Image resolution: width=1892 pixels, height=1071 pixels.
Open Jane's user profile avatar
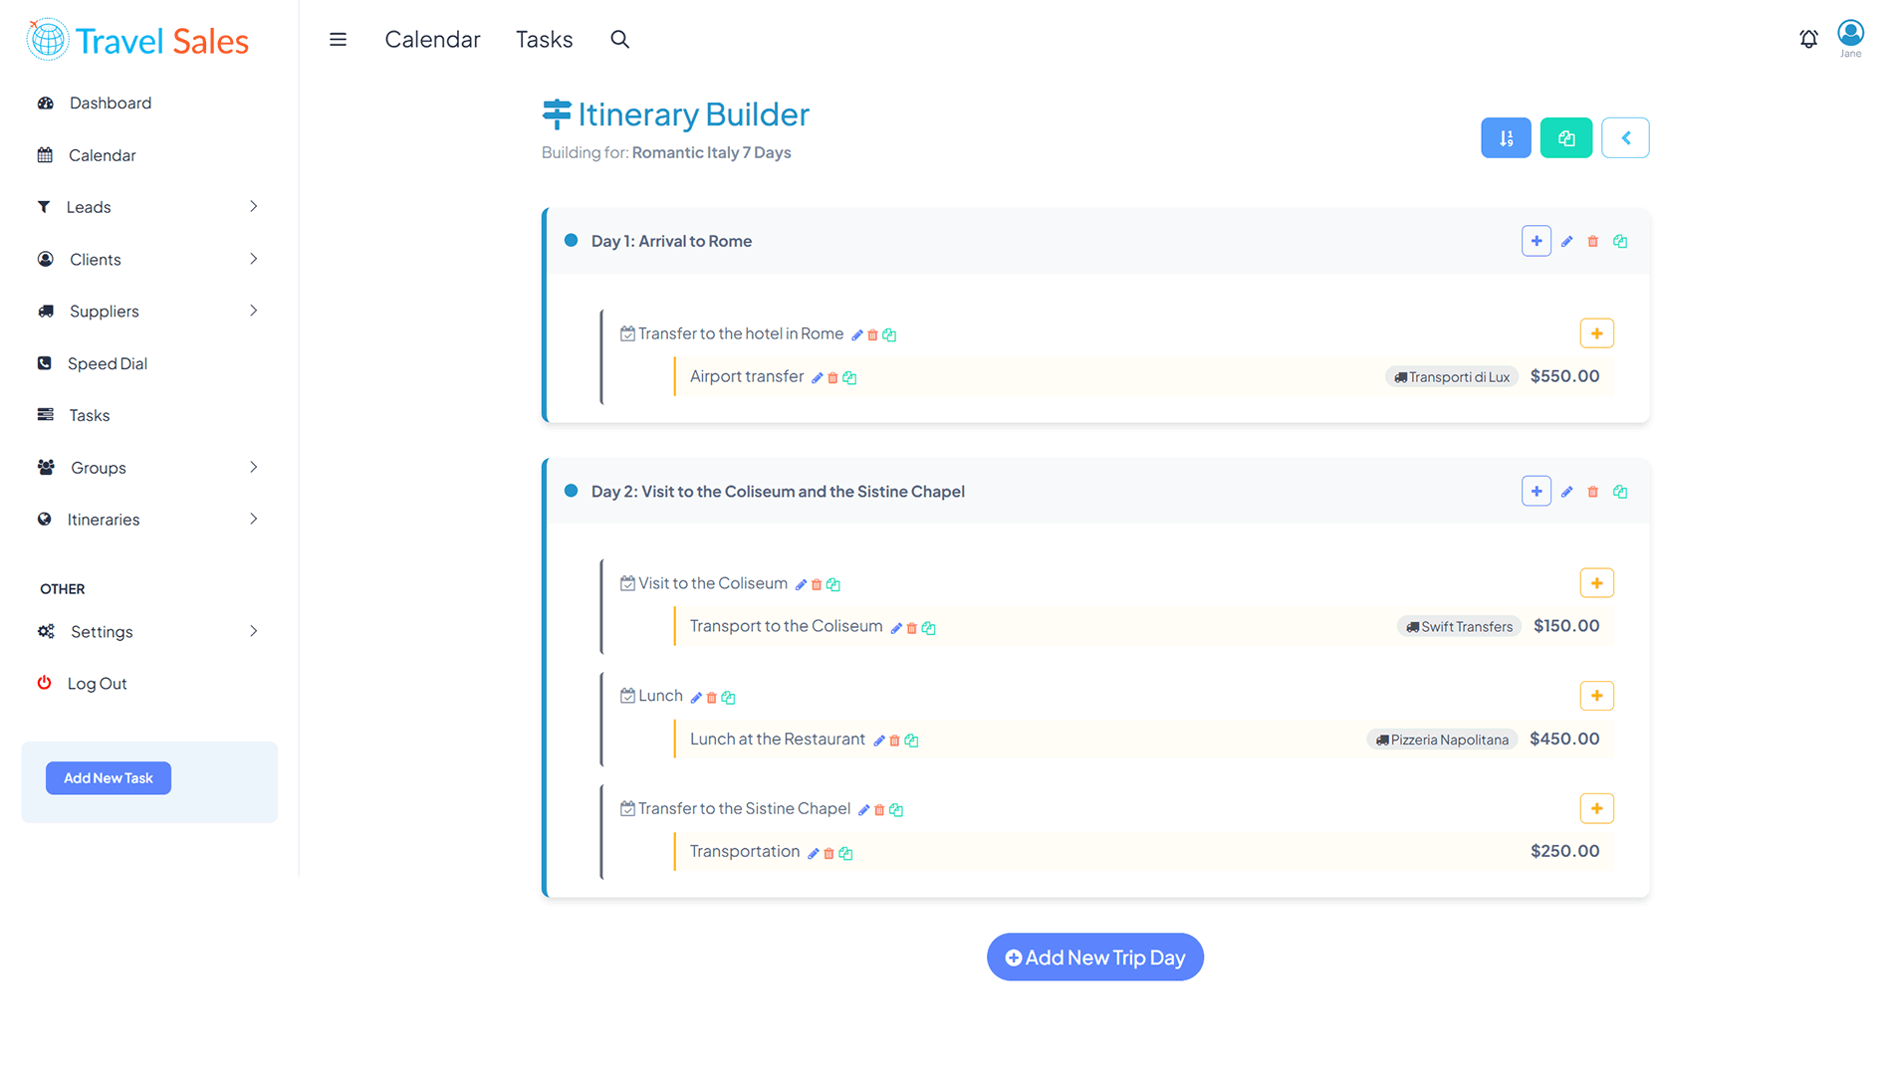1850,35
